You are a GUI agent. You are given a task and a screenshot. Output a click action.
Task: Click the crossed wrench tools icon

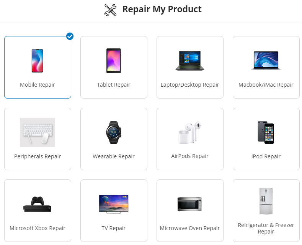(x=110, y=10)
